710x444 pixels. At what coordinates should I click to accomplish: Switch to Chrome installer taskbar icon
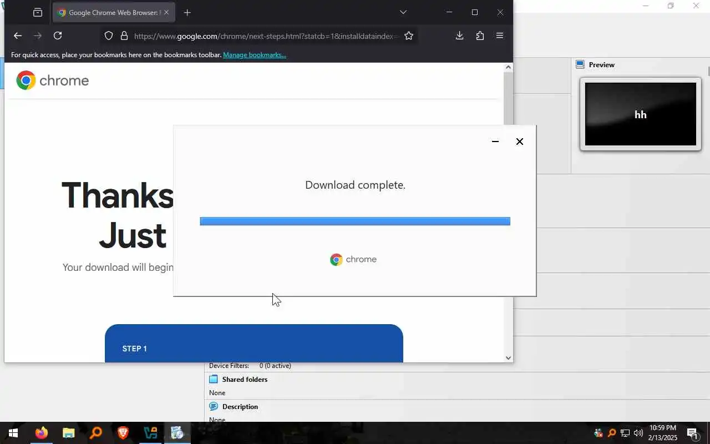click(177, 433)
